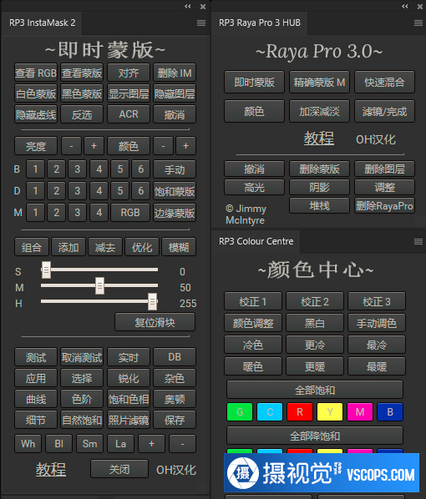Click the 模糊 blur button
426x499 pixels.
point(179,247)
